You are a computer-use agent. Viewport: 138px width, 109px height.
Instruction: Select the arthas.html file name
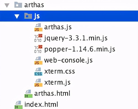coord(52,93)
